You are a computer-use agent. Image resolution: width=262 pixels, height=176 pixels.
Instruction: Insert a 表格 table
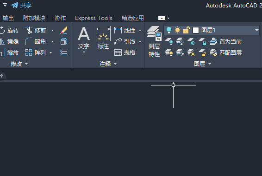tap(125, 52)
